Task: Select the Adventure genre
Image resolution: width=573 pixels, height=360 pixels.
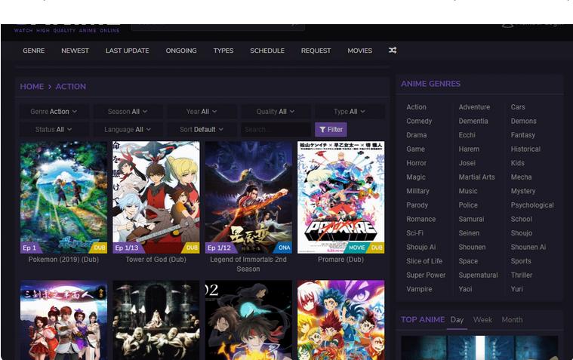Action: 474,107
